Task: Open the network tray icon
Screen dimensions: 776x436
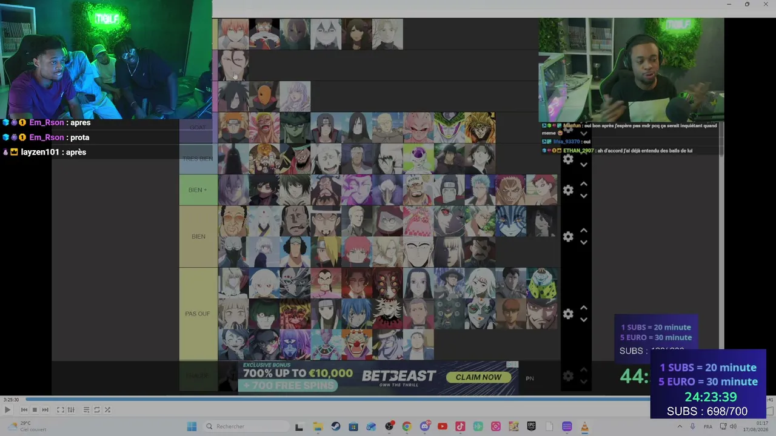Action: pos(723,426)
